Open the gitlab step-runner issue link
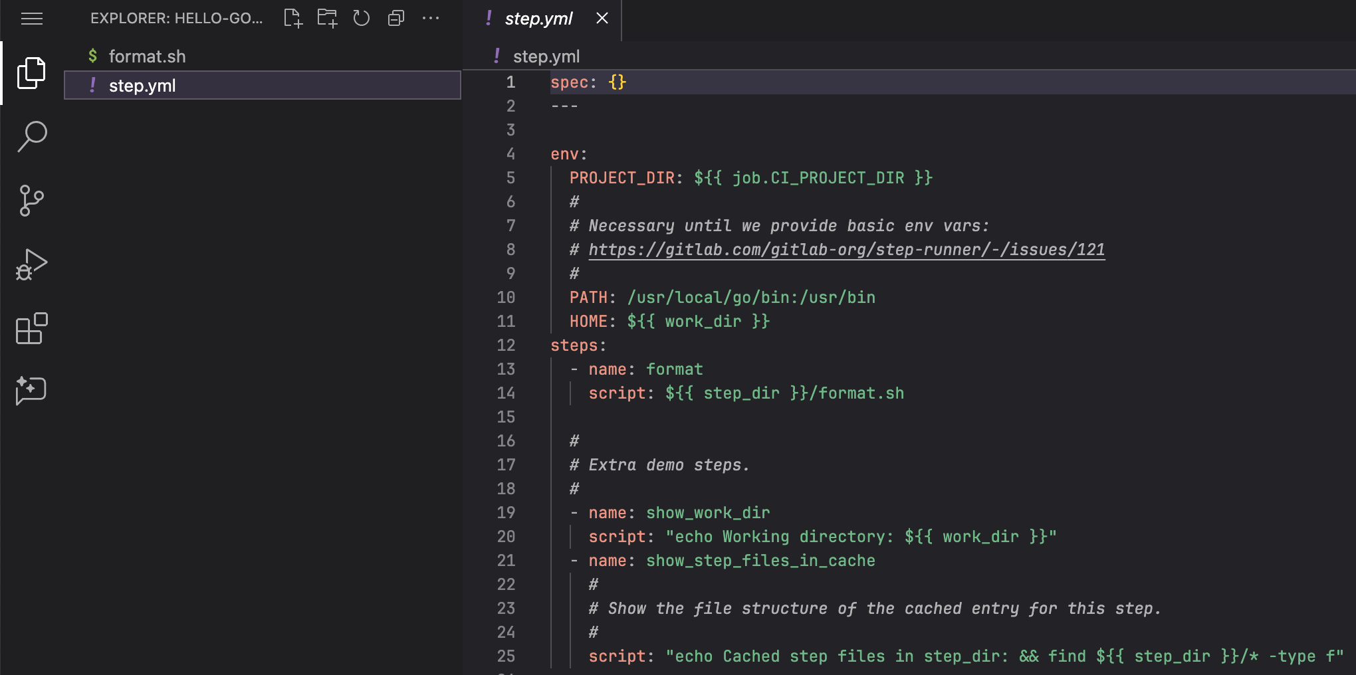Screen dimensions: 1356x675 (x=846, y=249)
